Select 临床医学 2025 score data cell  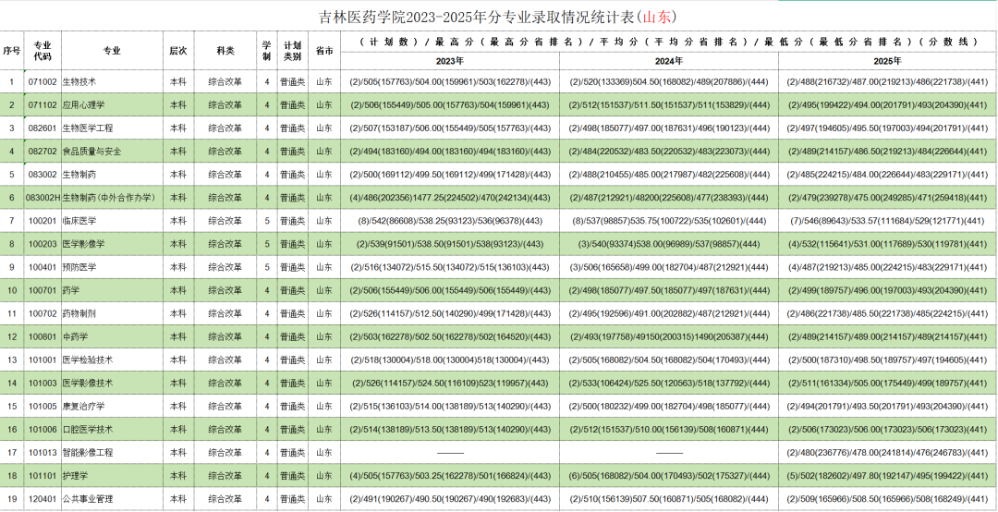tap(887, 221)
